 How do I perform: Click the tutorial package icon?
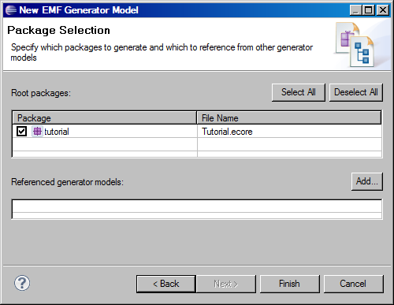(x=37, y=131)
